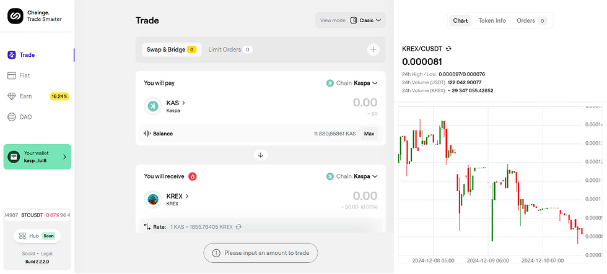Click the fire icon next to receive
The height and width of the screenshot is (274, 607).
pyautogui.click(x=193, y=176)
